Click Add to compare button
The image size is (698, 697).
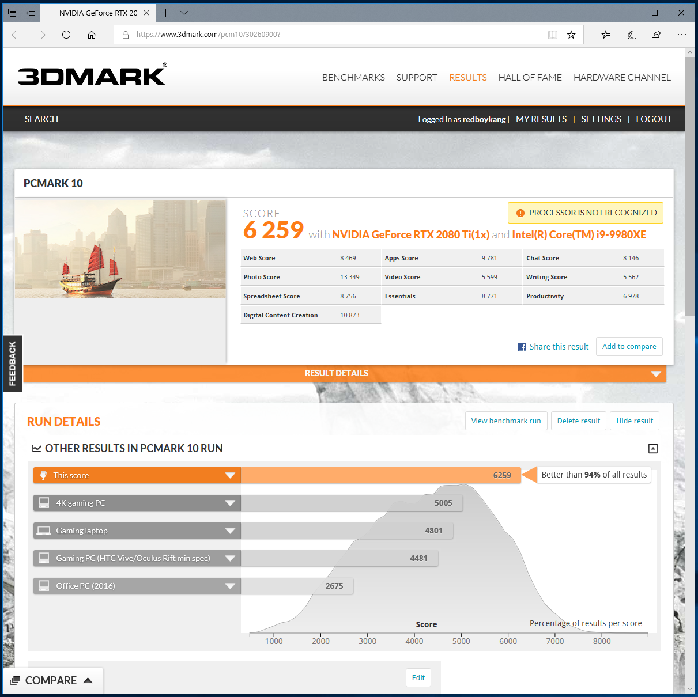629,347
